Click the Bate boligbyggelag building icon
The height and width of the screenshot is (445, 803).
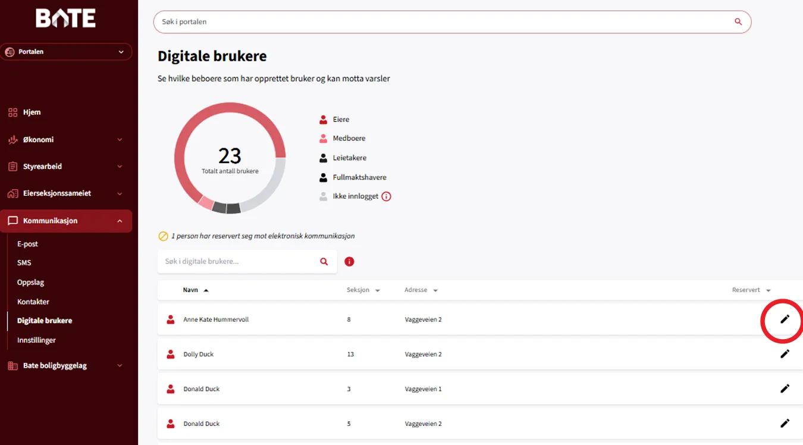pos(12,366)
